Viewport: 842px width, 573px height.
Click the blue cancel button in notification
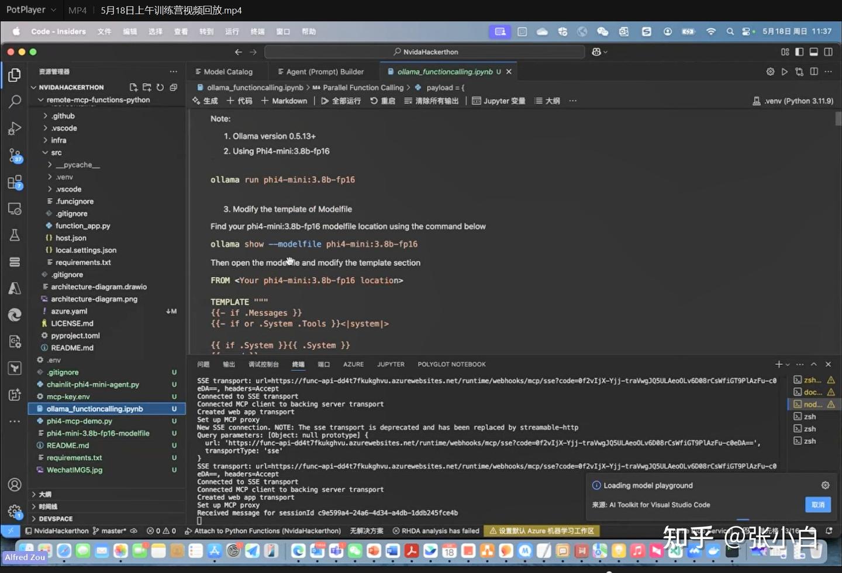pos(817,505)
